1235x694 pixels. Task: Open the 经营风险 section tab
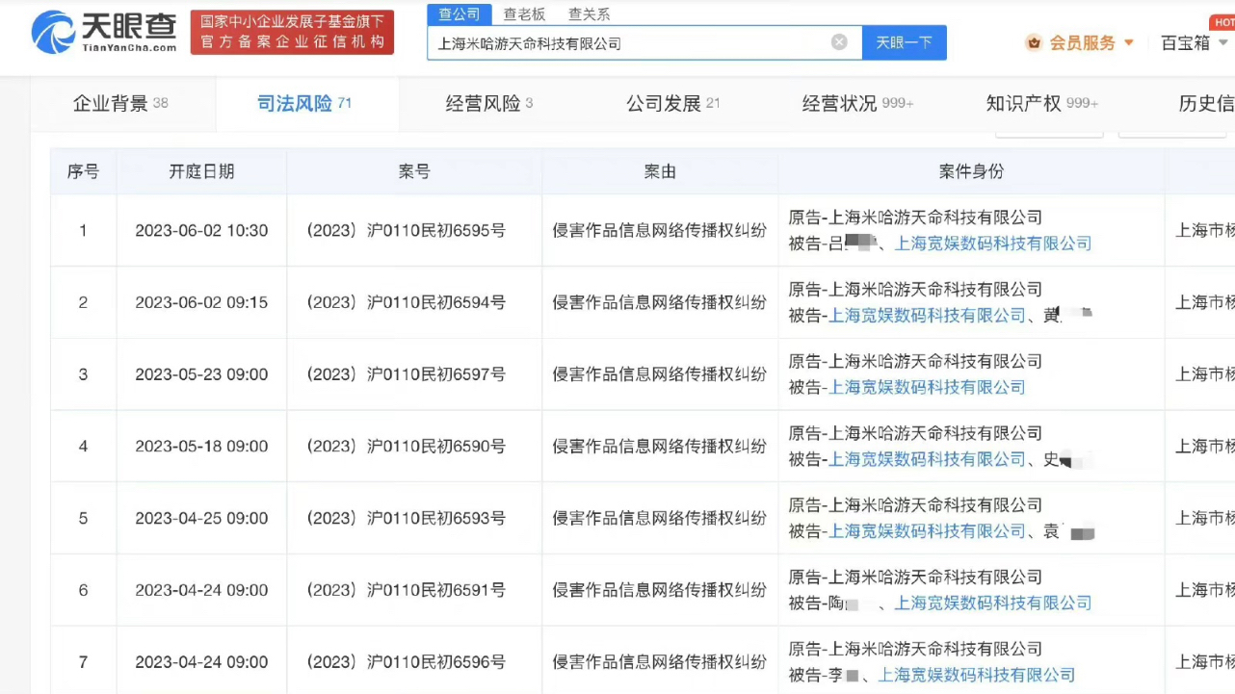point(488,104)
